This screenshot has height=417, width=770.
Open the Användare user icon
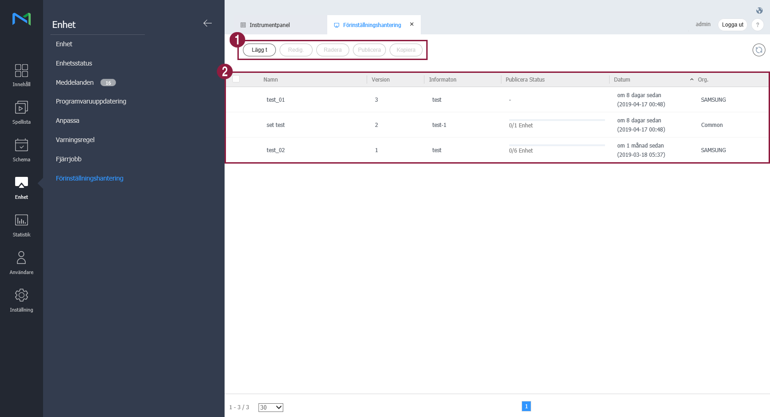click(x=21, y=258)
